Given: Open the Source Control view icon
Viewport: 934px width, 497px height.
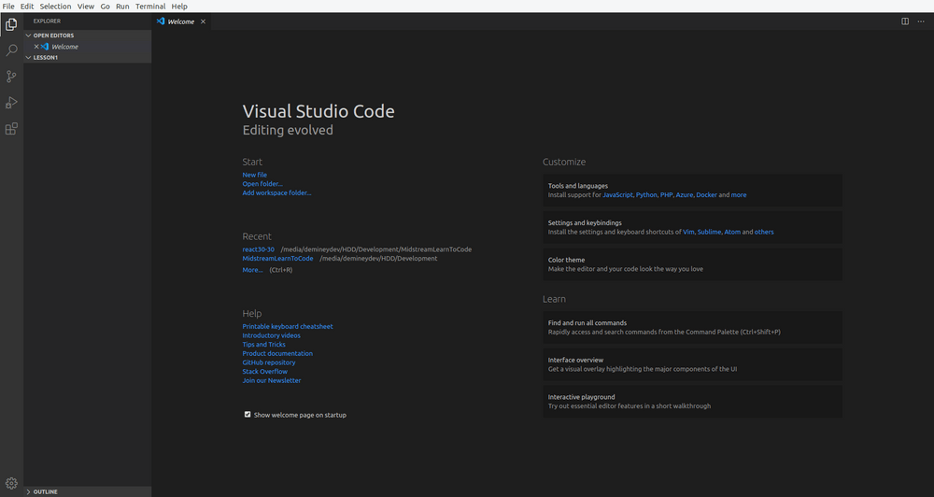Looking at the screenshot, I should (x=11, y=77).
